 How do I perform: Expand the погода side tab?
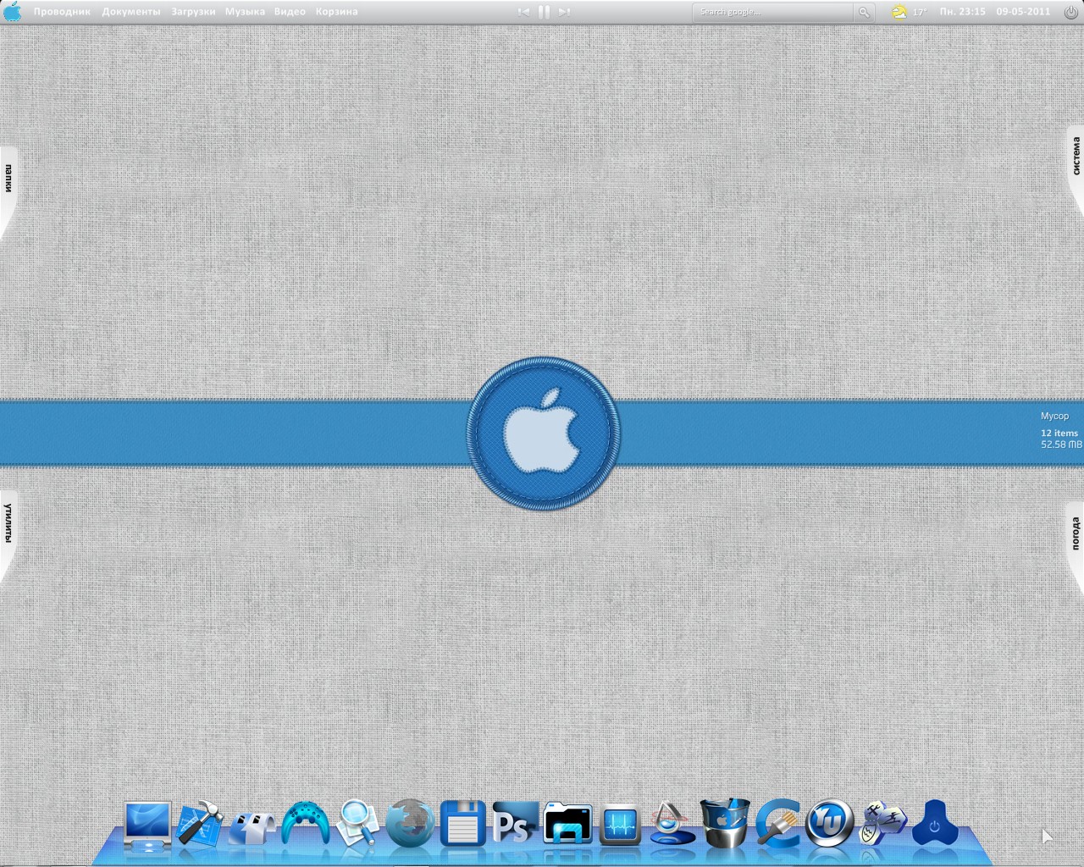click(1076, 533)
